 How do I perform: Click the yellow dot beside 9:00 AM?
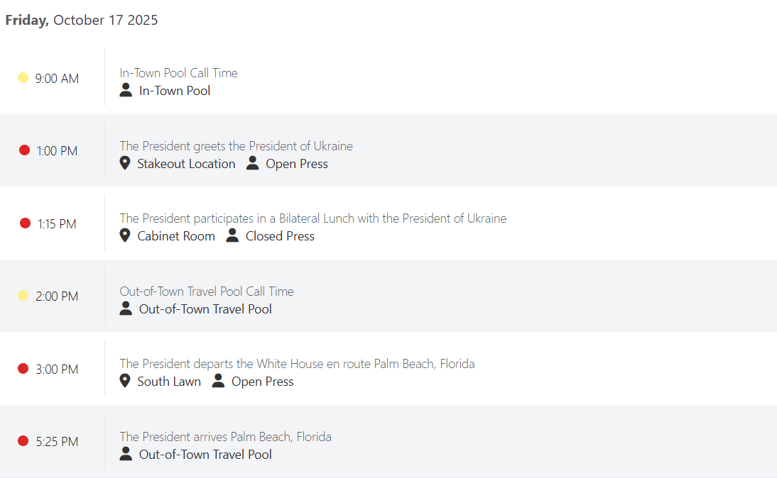coord(23,78)
